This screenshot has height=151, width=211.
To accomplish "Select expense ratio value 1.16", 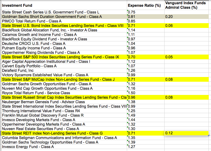I will (x=146, y=88).
